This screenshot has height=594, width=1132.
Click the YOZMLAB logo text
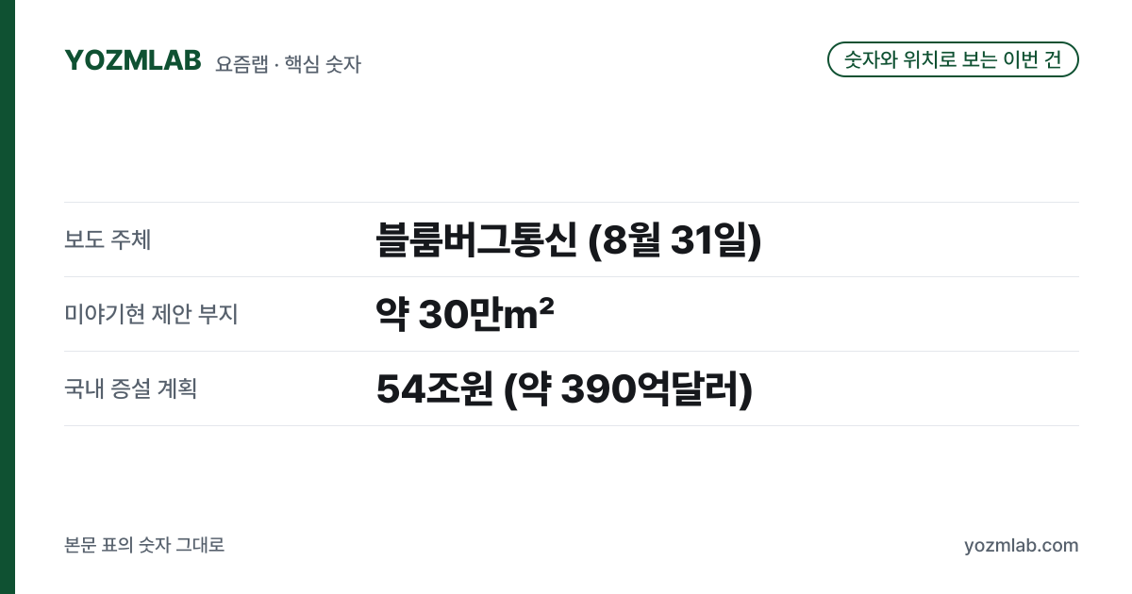pos(133,60)
